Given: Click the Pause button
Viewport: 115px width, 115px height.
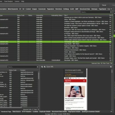Looking at the screenshot, I should tap(104, 5).
